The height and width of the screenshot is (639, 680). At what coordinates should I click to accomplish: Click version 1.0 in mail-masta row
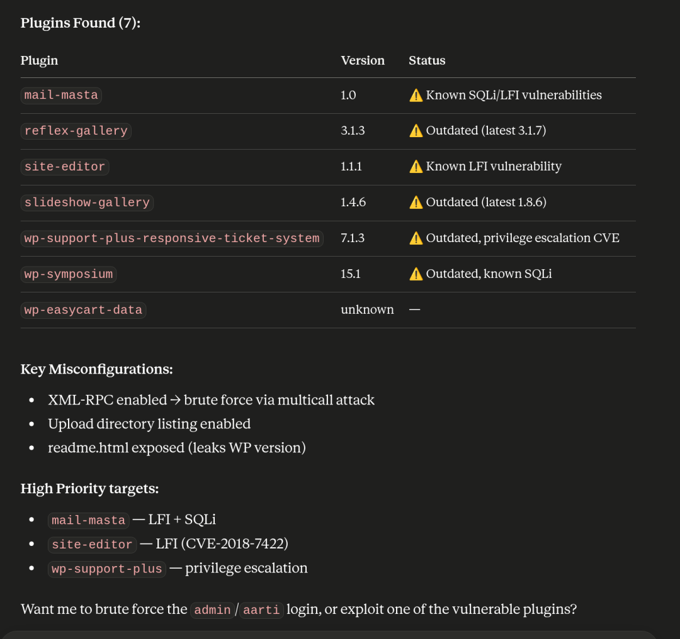pyautogui.click(x=348, y=96)
